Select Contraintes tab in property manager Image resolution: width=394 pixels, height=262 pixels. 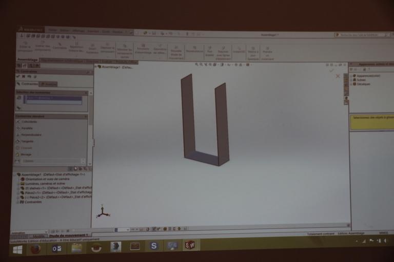(x=27, y=84)
